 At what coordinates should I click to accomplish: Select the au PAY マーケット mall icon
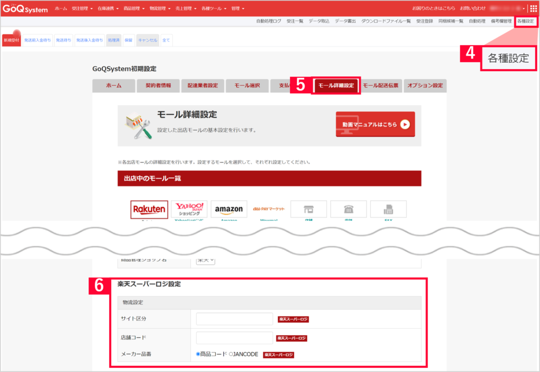pyautogui.click(x=270, y=209)
